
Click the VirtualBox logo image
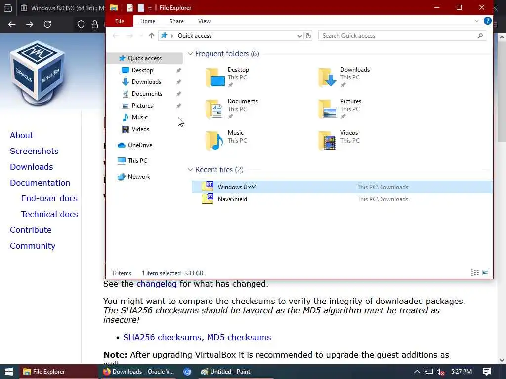click(x=38, y=73)
